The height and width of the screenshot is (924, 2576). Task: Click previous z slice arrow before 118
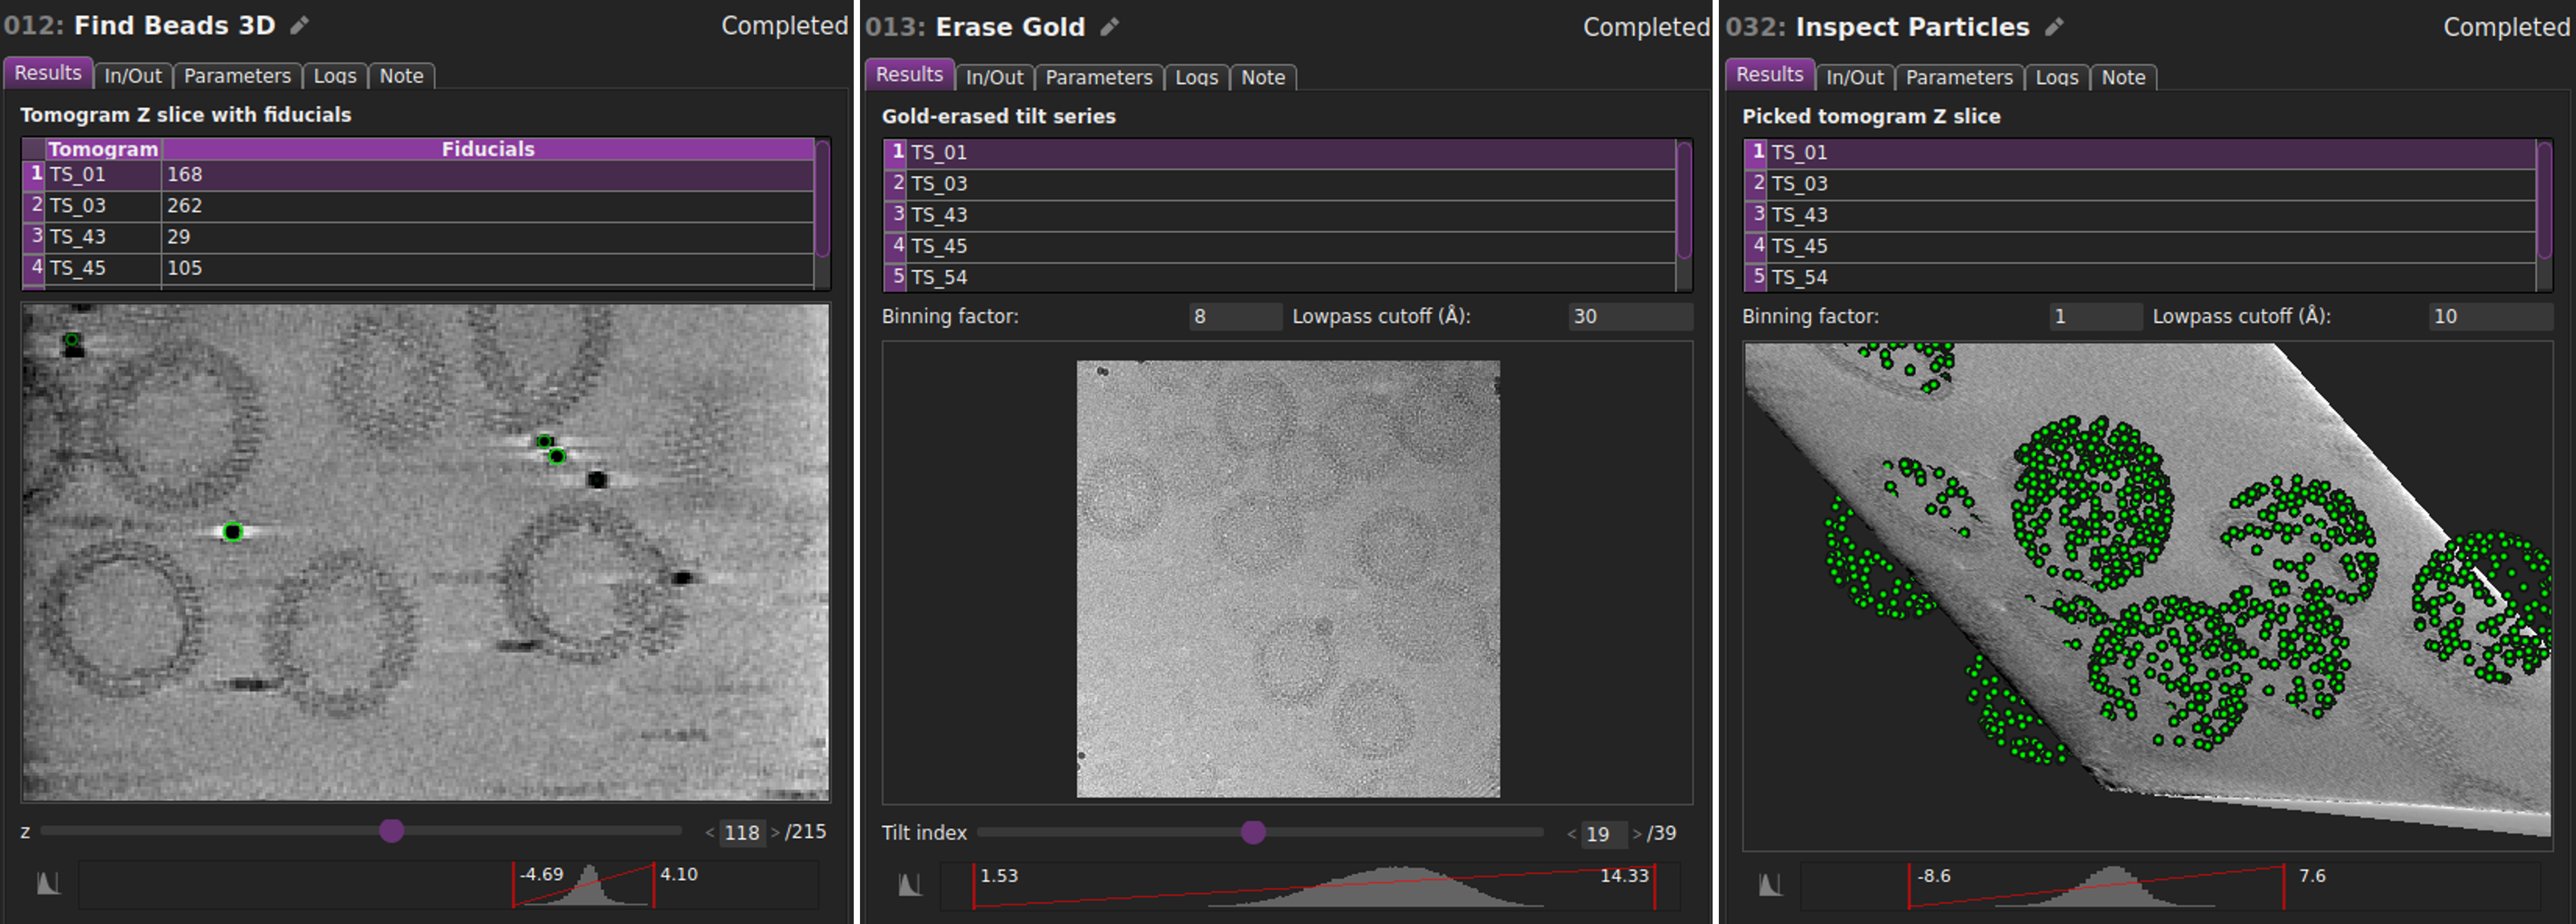709,832
